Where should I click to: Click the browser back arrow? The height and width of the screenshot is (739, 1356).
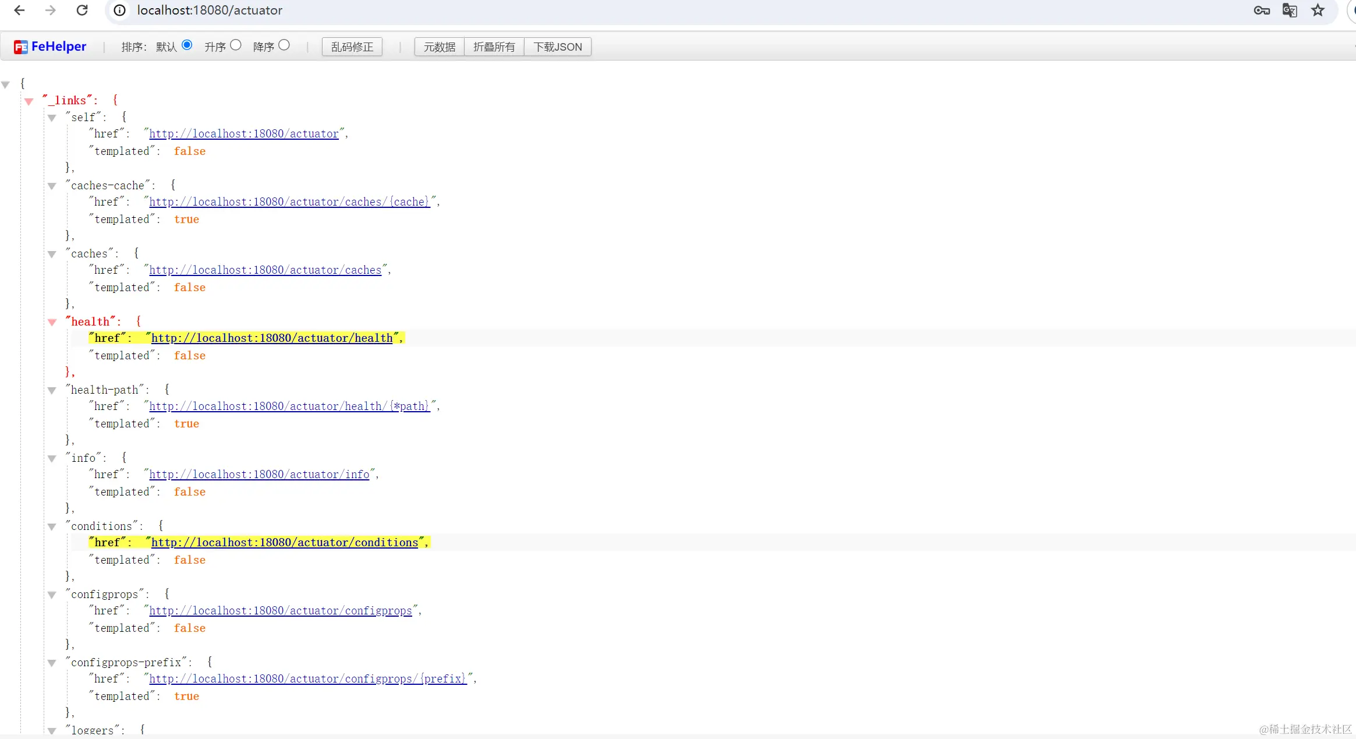coord(19,10)
